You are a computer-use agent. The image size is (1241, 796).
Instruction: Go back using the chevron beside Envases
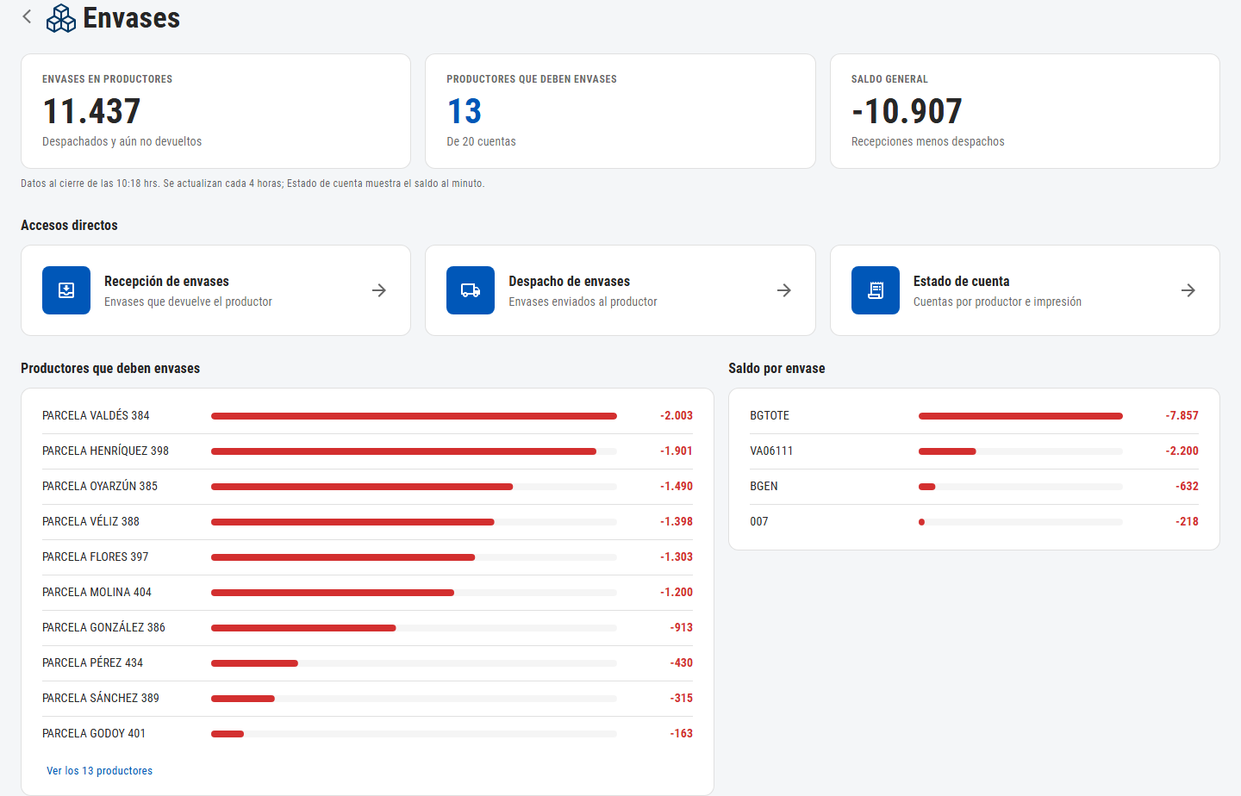(x=27, y=16)
